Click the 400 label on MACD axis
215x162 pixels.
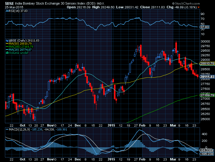click(204, 134)
